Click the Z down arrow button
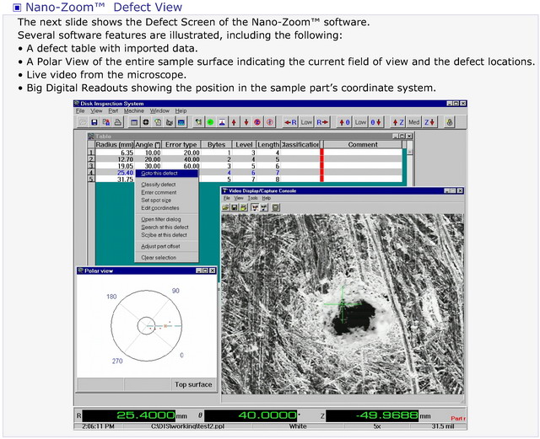Viewport: 540px width, 439px height. (x=429, y=122)
